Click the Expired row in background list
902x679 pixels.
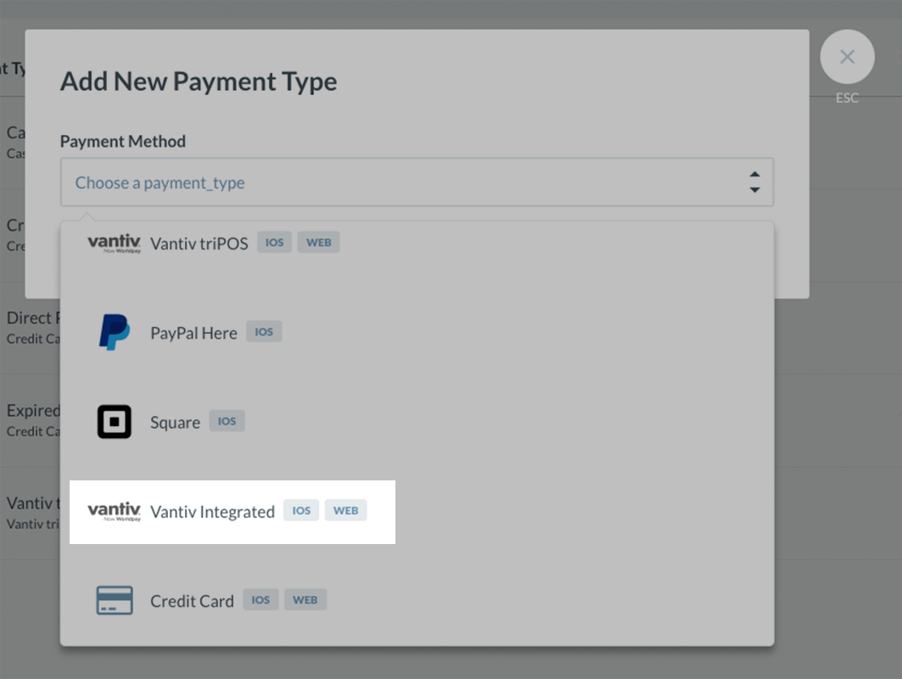pyautogui.click(x=30, y=420)
